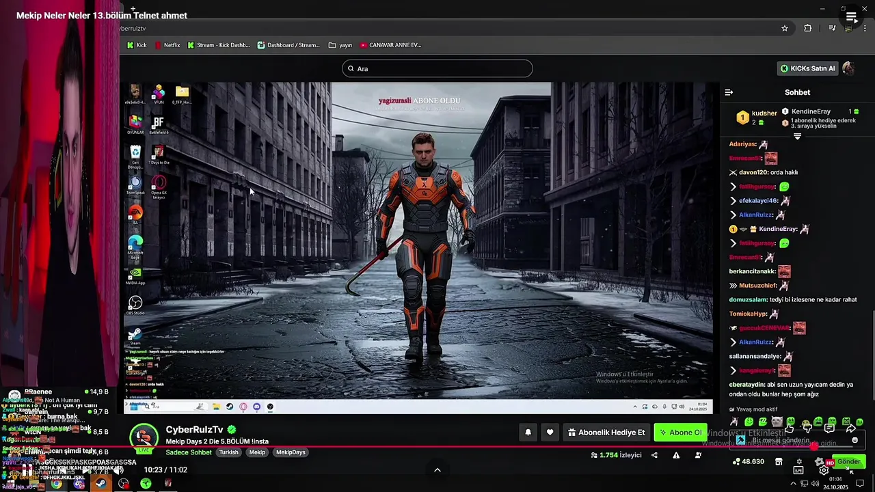Open the Kick bookmark
Image resolution: width=875 pixels, height=492 pixels.
137,45
